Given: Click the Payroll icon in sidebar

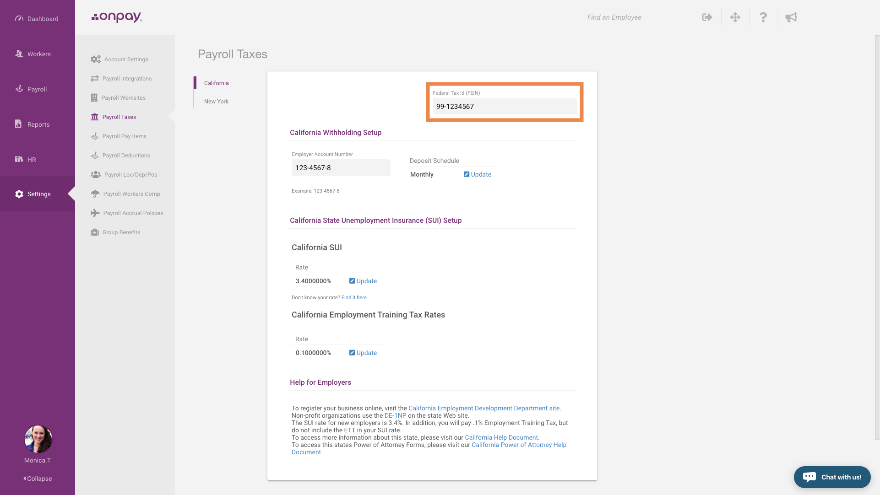Looking at the screenshot, I should [x=19, y=88].
